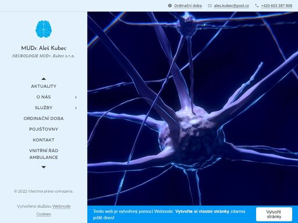Click the info icon beside Ordinační doba
This screenshot has height=223, width=298.
pyautogui.click(x=170, y=6)
